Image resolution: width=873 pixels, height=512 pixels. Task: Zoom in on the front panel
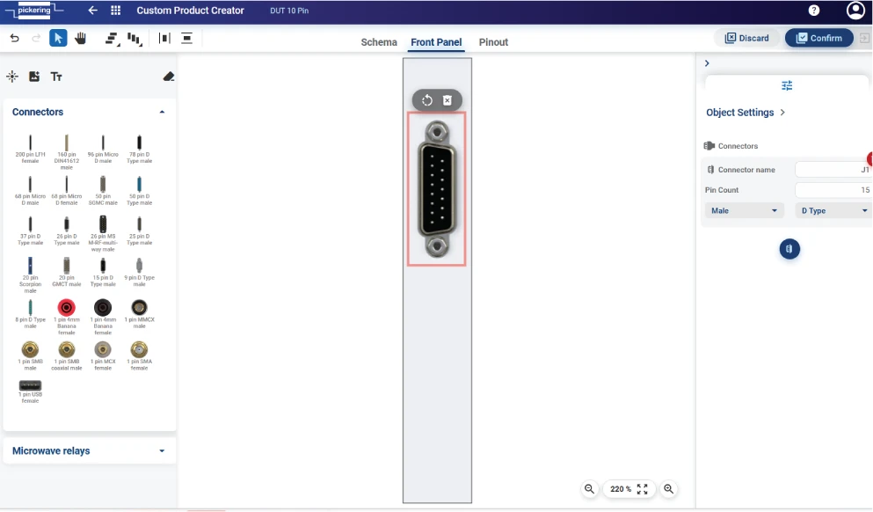(x=669, y=488)
